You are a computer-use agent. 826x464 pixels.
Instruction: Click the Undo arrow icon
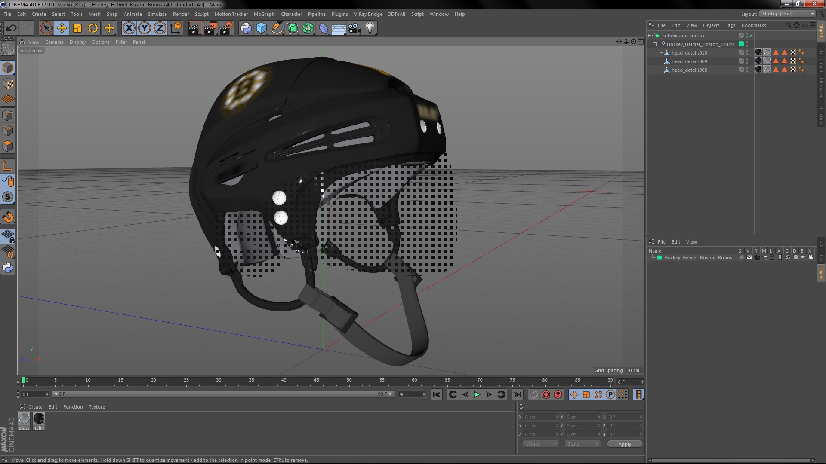[x=11, y=28]
